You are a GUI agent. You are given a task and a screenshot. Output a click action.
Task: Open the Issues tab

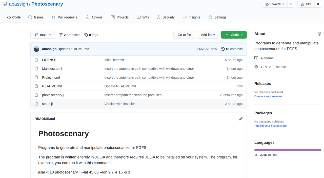pyautogui.click(x=36, y=17)
